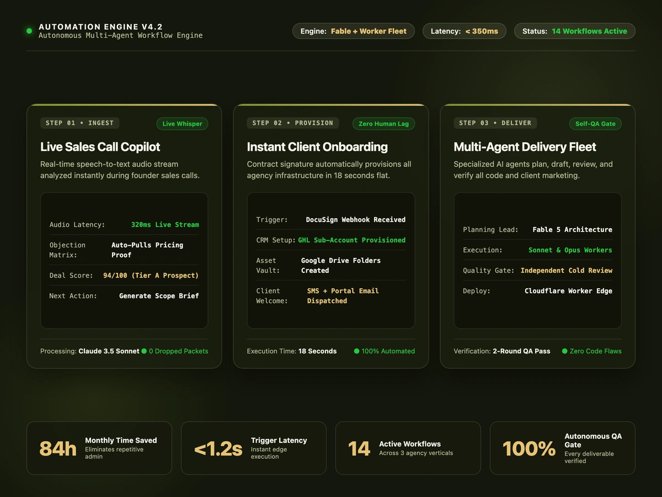Viewport: 662px width, 497px height.
Task: Click the Quality Gate label
Action: coord(489,271)
